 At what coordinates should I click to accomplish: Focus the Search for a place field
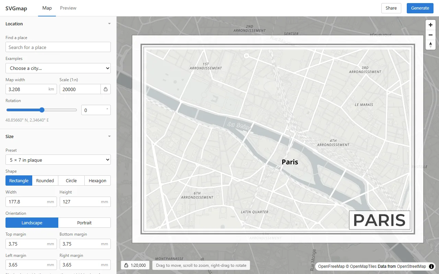[58, 47]
